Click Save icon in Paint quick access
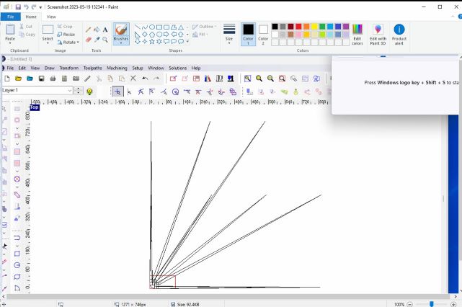Screen dimensions: 462x307 pyautogui.click(x=18, y=6)
